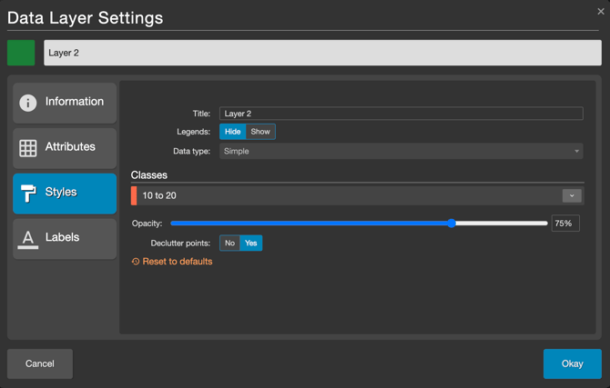This screenshot has height=388, width=610.
Task: Click the reset clock icon
Action: click(136, 262)
